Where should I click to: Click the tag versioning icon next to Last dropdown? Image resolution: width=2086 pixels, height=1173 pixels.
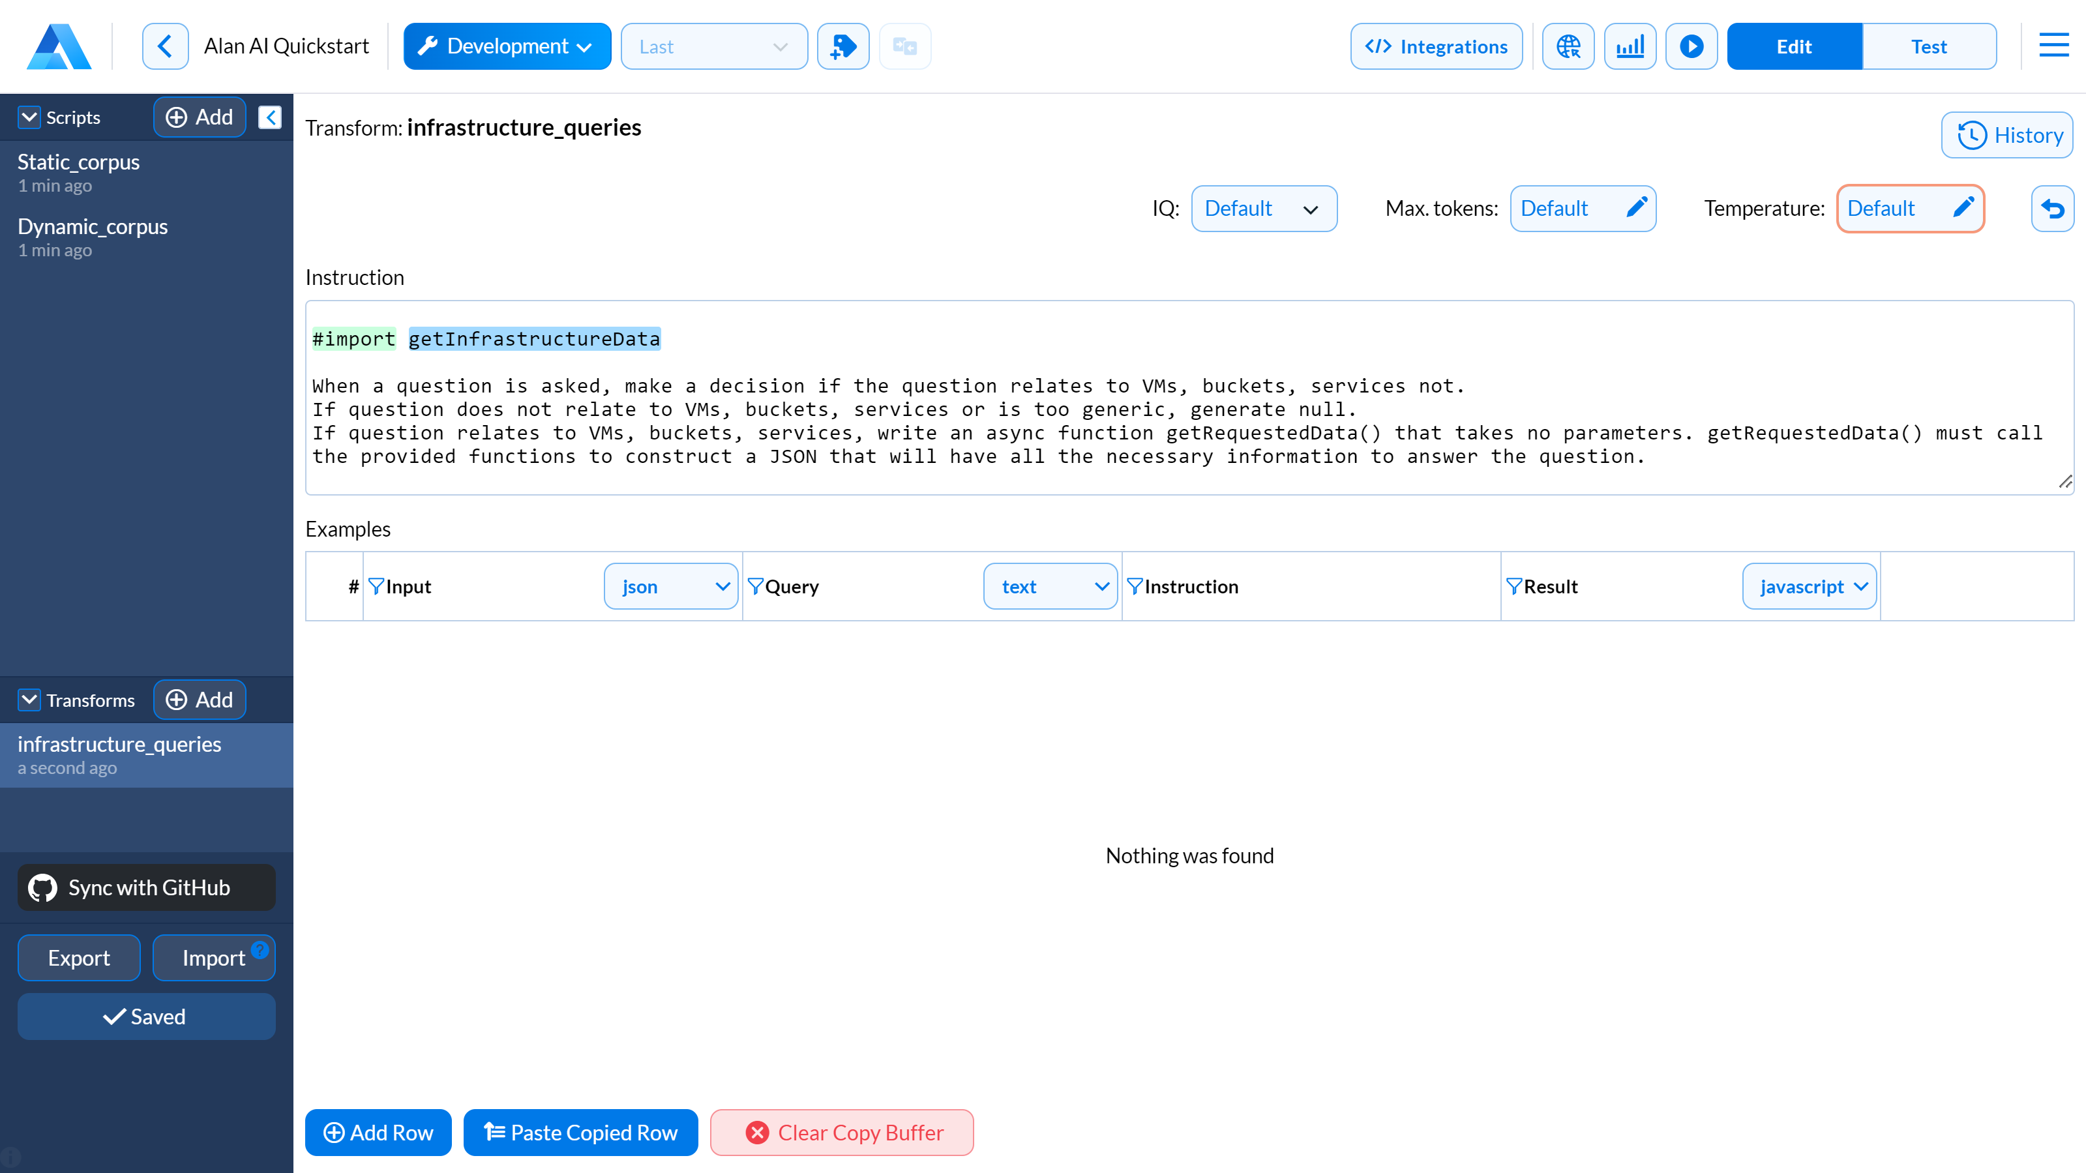843,46
